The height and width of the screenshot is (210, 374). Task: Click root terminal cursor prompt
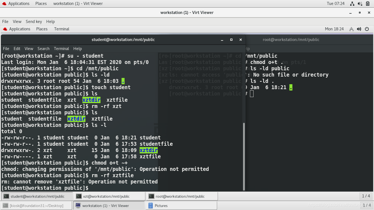(x=252, y=94)
